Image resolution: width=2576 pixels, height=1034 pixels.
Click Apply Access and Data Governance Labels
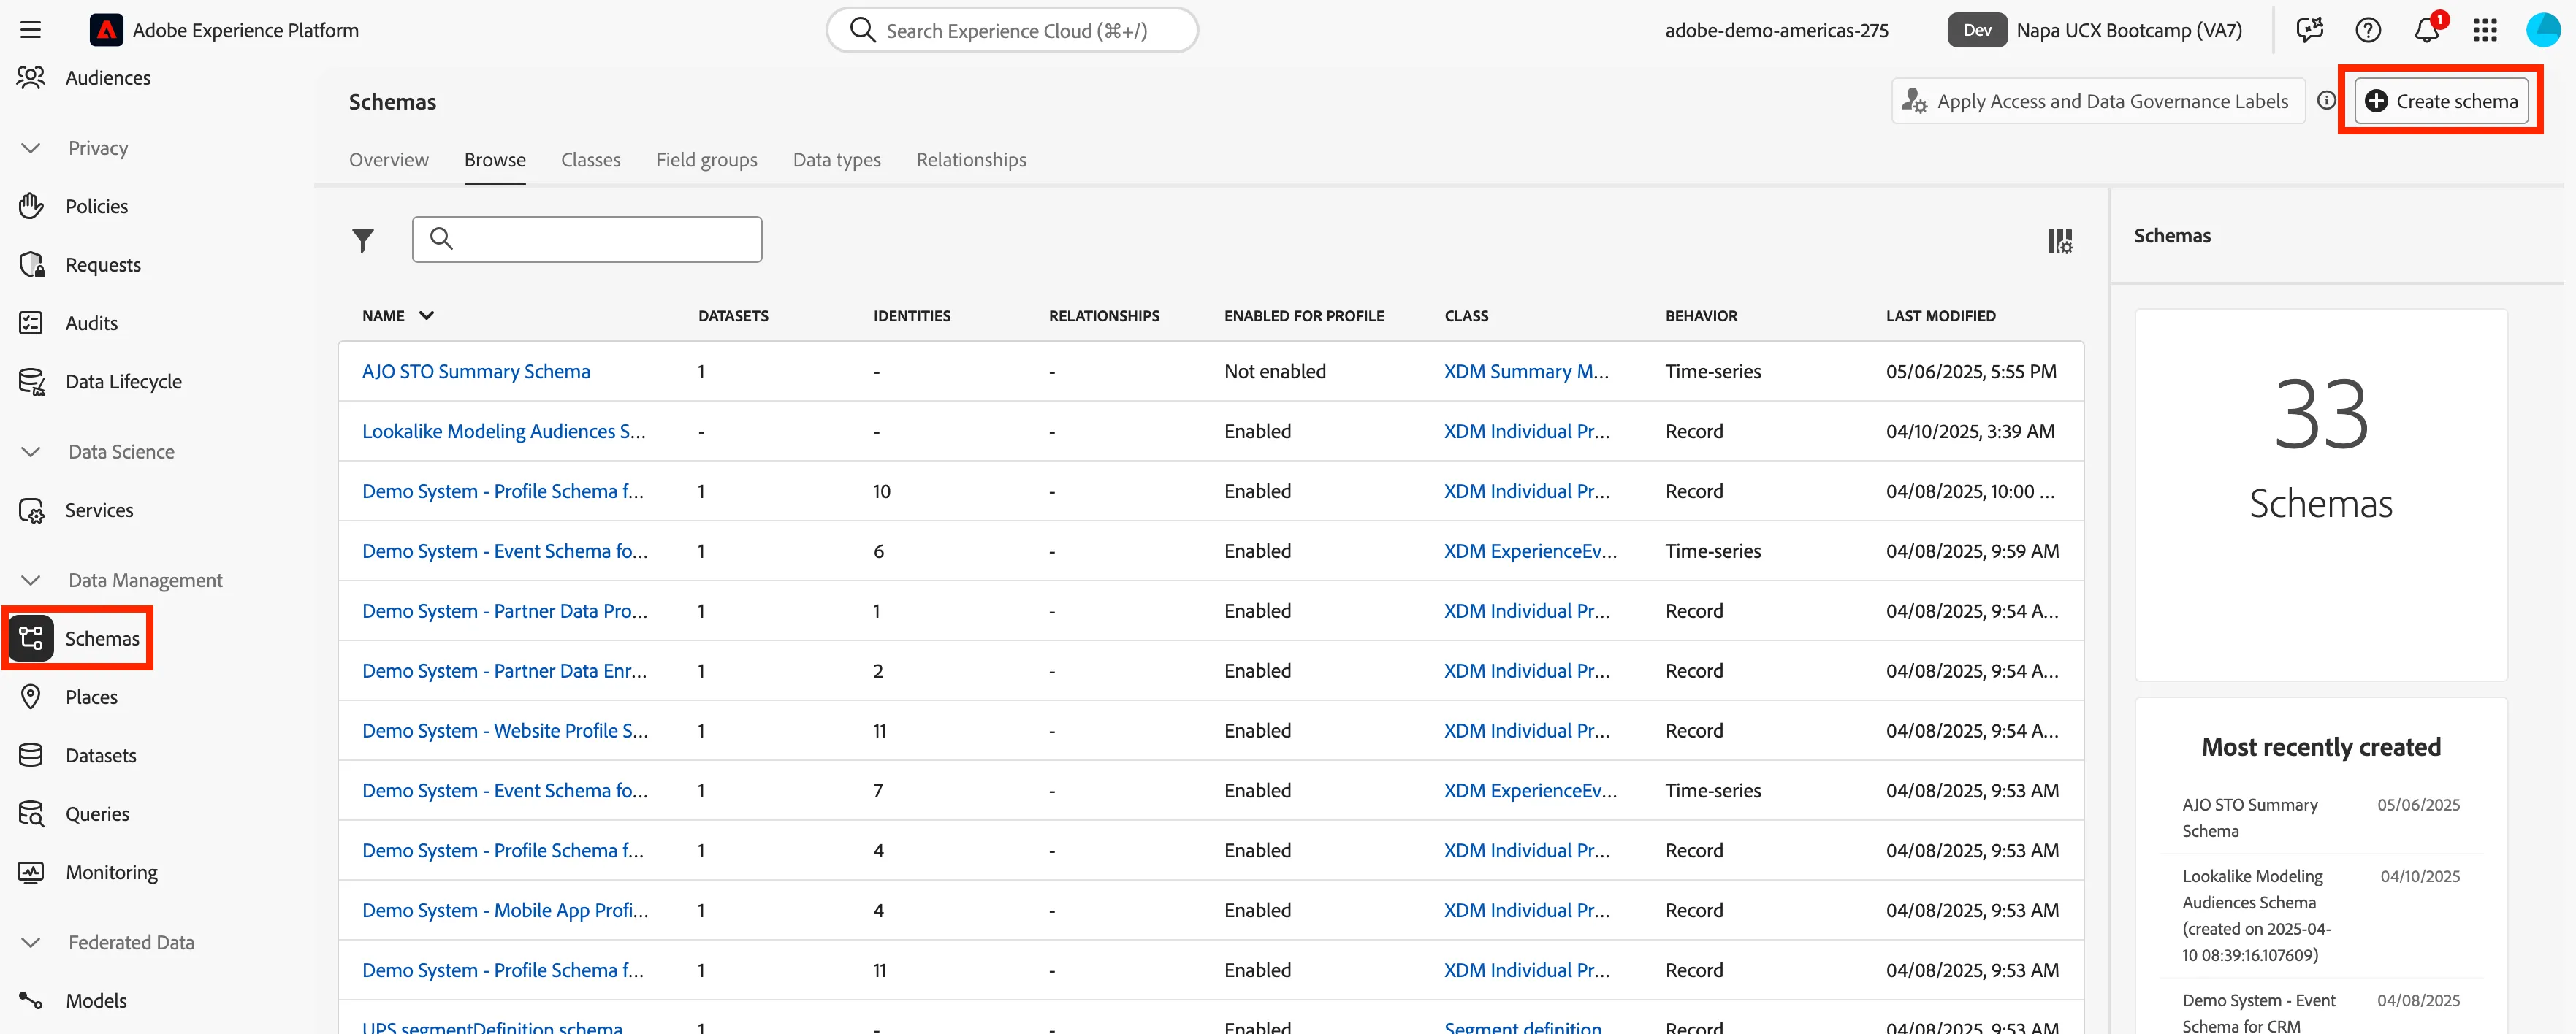tap(2098, 101)
